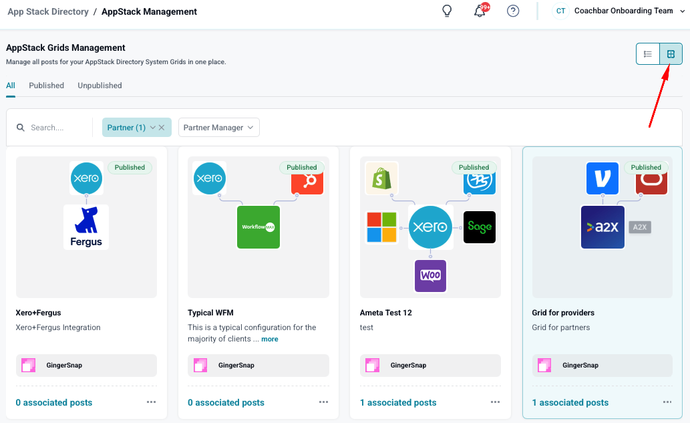Screen dimensions: 690x423
Task: Click the CT account avatar
Action: [x=560, y=11]
